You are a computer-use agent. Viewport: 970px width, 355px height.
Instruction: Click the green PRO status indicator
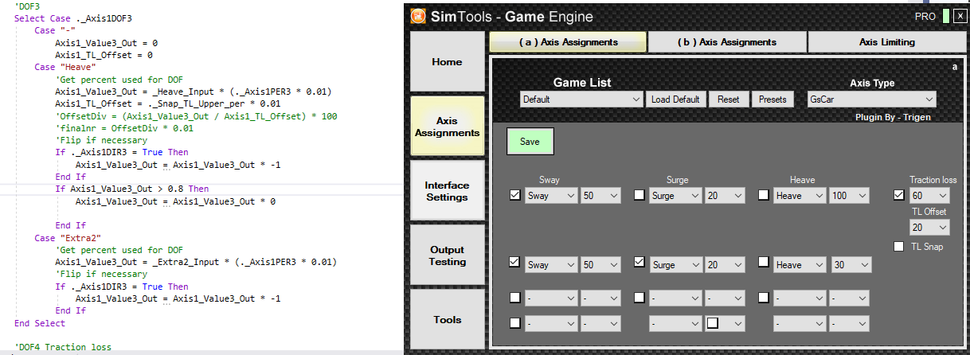tap(945, 17)
